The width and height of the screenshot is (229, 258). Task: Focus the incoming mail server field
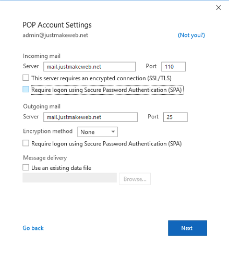[89, 67]
